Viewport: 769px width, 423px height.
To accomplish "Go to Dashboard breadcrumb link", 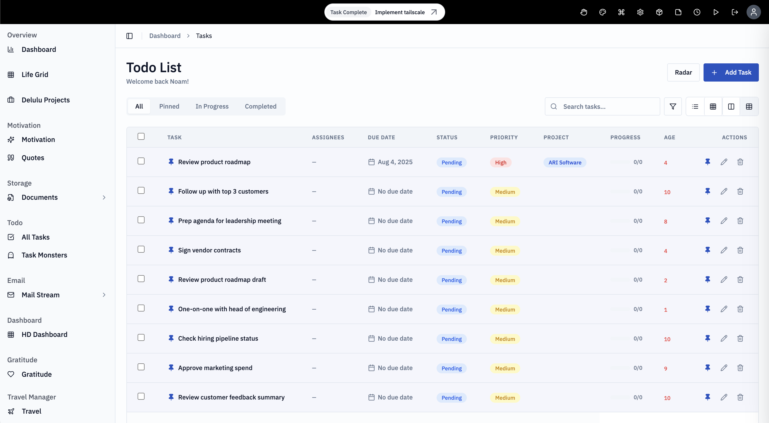I will tap(165, 36).
